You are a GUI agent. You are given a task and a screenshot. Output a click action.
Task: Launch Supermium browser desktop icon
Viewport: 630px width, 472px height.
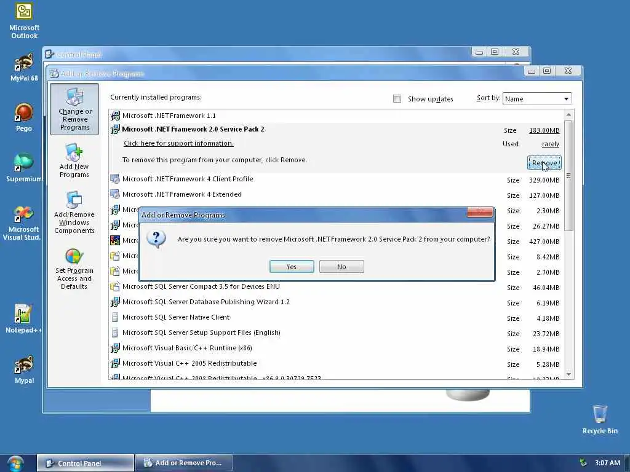pos(24,168)
